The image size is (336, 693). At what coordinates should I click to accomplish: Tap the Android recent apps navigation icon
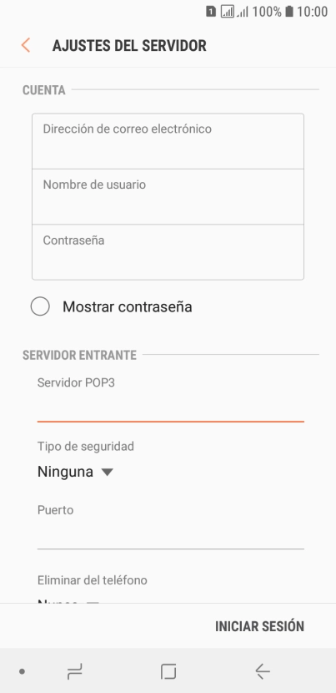coord(74,672)
